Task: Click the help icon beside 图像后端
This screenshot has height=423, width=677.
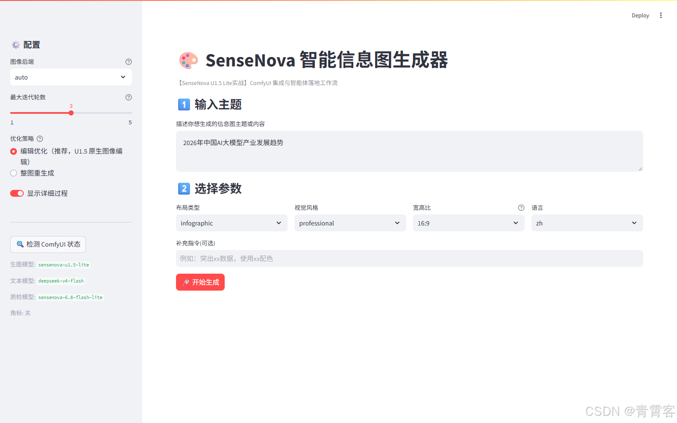Action: coord(129,62)
